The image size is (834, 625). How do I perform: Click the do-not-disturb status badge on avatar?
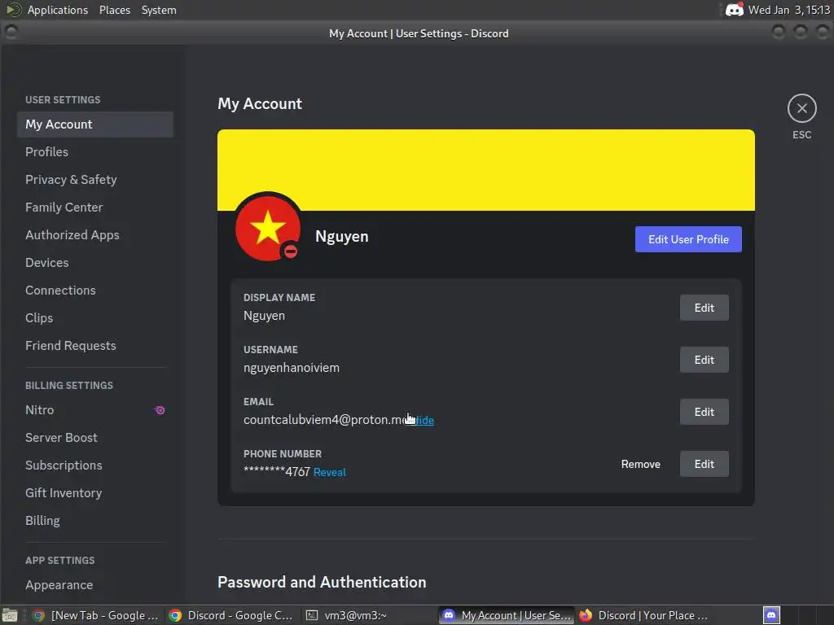point(291,251)
